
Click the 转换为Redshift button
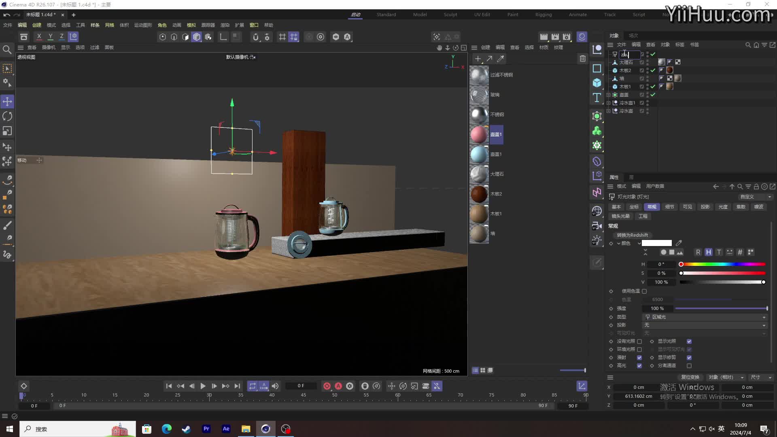pyautogui.click(x=632, y=235)
